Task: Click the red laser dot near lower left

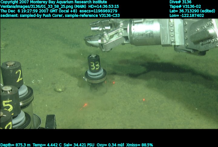Action: (84, 106)
